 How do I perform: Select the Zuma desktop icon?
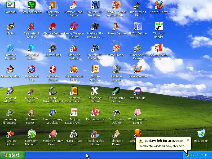(137, 133)
